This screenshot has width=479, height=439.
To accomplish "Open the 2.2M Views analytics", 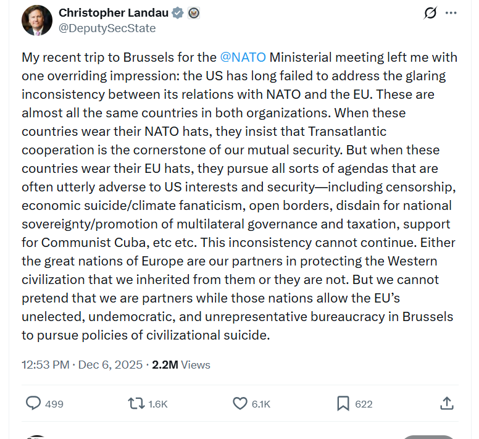I will click(x=181, y=365).
